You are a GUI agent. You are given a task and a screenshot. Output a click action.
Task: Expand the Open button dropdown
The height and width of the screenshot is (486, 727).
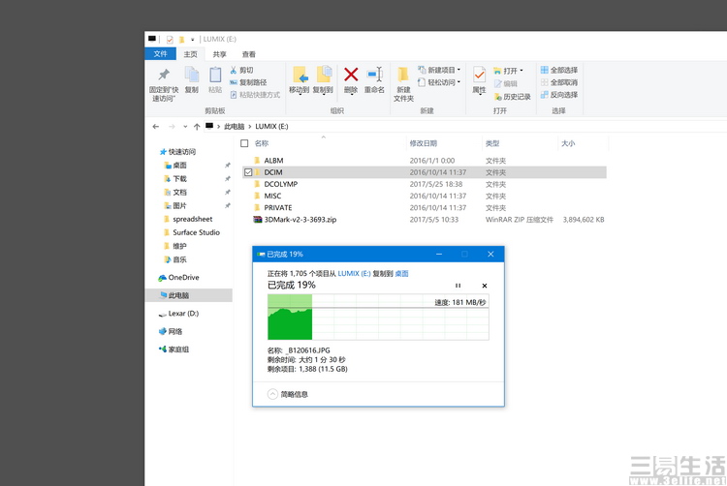[522, 71]
